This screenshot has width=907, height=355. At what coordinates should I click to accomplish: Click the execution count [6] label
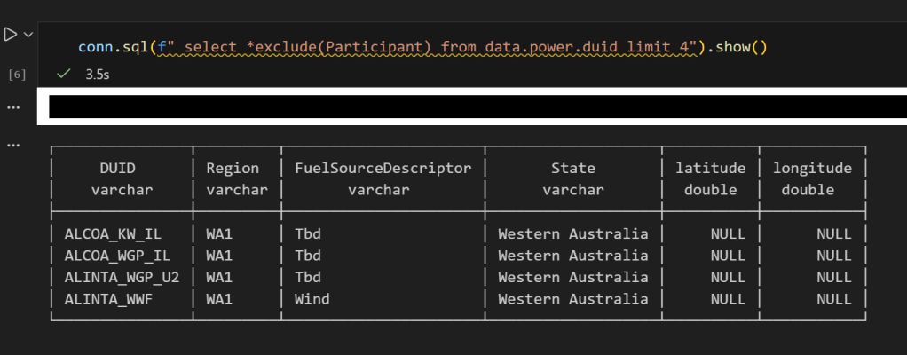[x=17, y=75]
